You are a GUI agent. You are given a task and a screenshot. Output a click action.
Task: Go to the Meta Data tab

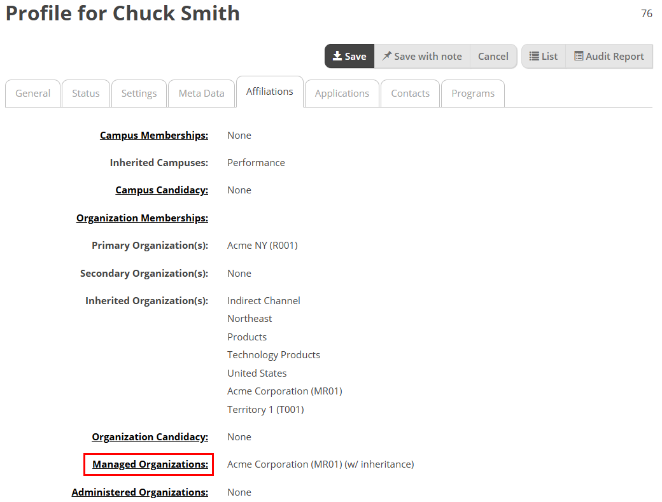(201, 94)
